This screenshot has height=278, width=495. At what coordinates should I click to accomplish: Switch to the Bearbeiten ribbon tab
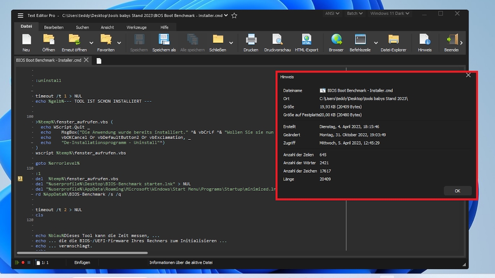53,27
